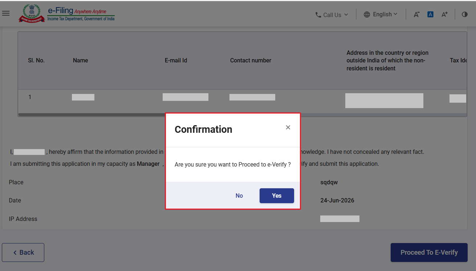Decrease font size with A- icon

(x=416, y=15)
